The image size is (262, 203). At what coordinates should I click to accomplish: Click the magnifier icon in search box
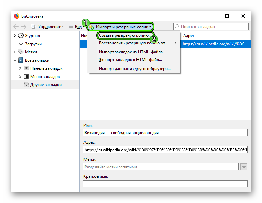(x=177, y=26)
